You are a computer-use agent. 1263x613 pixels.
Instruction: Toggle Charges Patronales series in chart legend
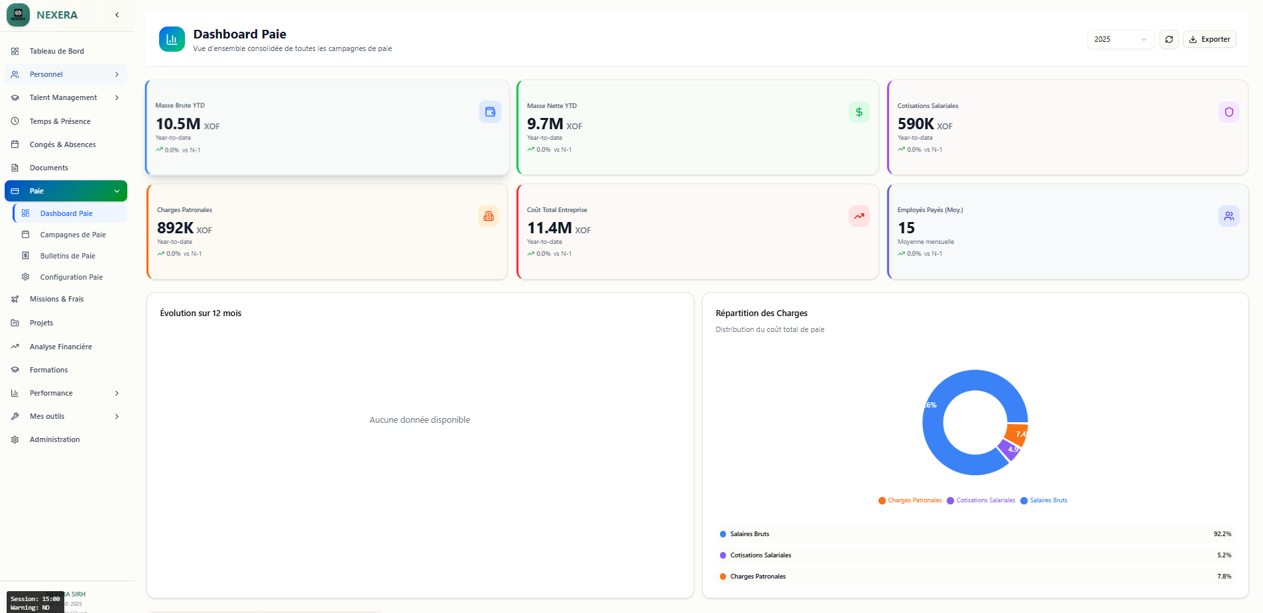pyautogui.click(x=910, y=500)
